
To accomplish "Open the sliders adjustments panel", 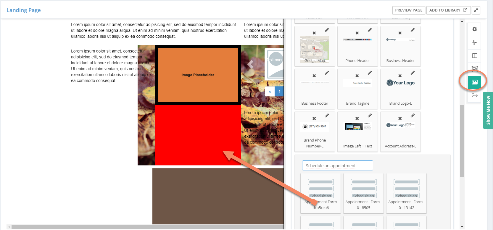I will tap(475, 42).
